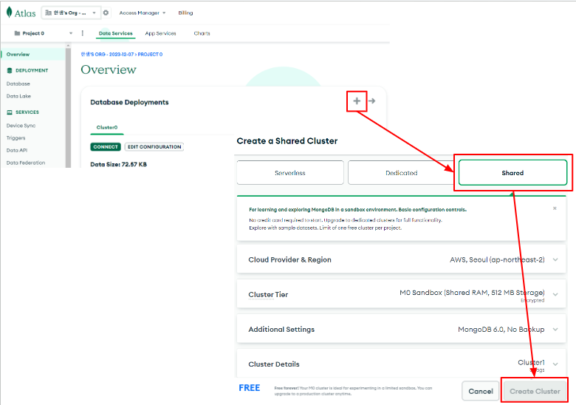The width and height of the screenshot is (576, 405).
Task: Open Data Federation in the sidebar
Action: [x=26, y=163]
